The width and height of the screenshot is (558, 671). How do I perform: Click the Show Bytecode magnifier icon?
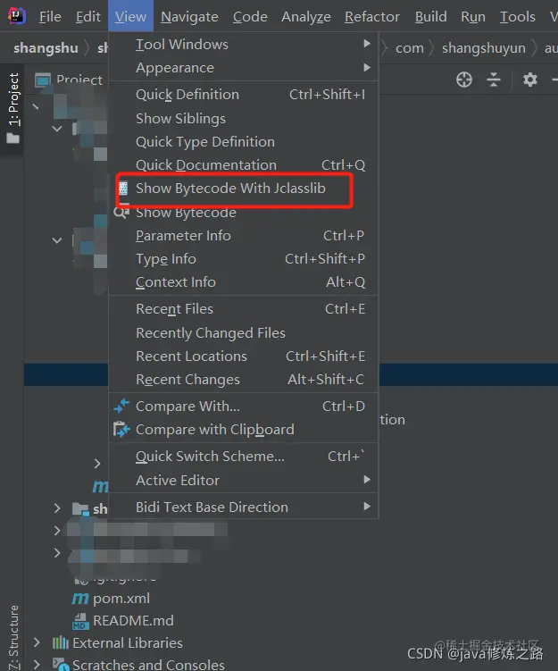click(x=121, y=212)
